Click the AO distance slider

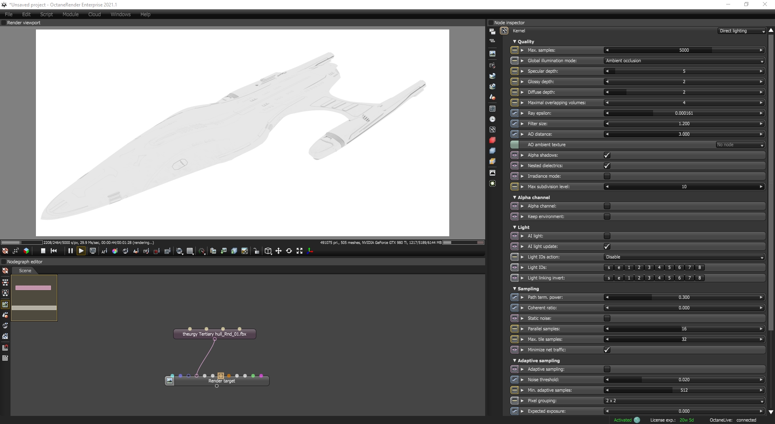(684, 134)
